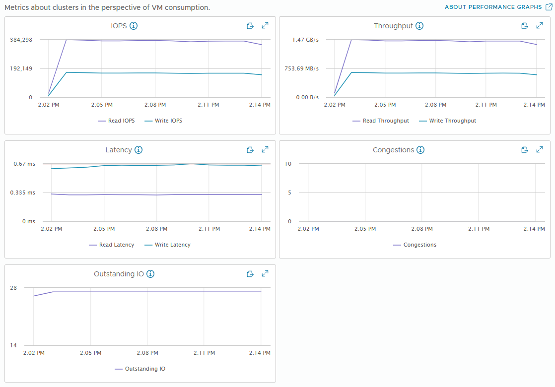Screen dimensions: 555x387
Task: Export the Congestions chart
Action: pos(525,150)
